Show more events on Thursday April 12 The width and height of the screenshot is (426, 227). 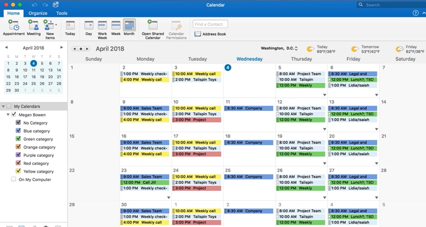tap(324, 129)
